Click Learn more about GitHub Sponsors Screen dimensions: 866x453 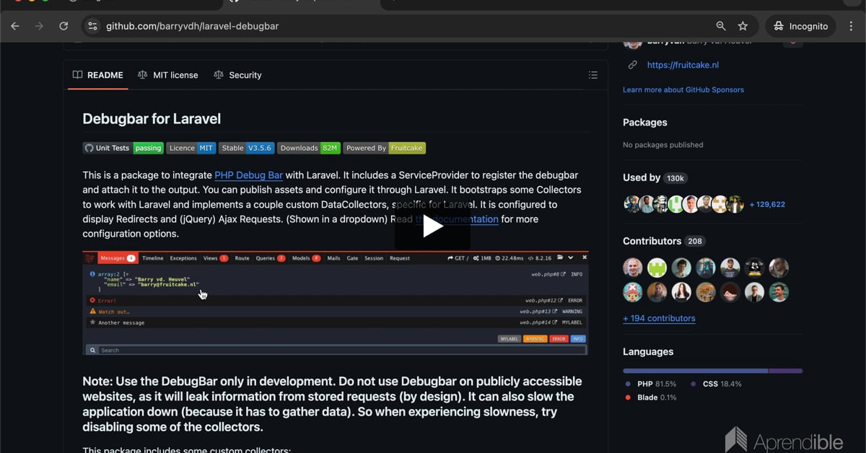pyautogui.click(x=683, y=90)
